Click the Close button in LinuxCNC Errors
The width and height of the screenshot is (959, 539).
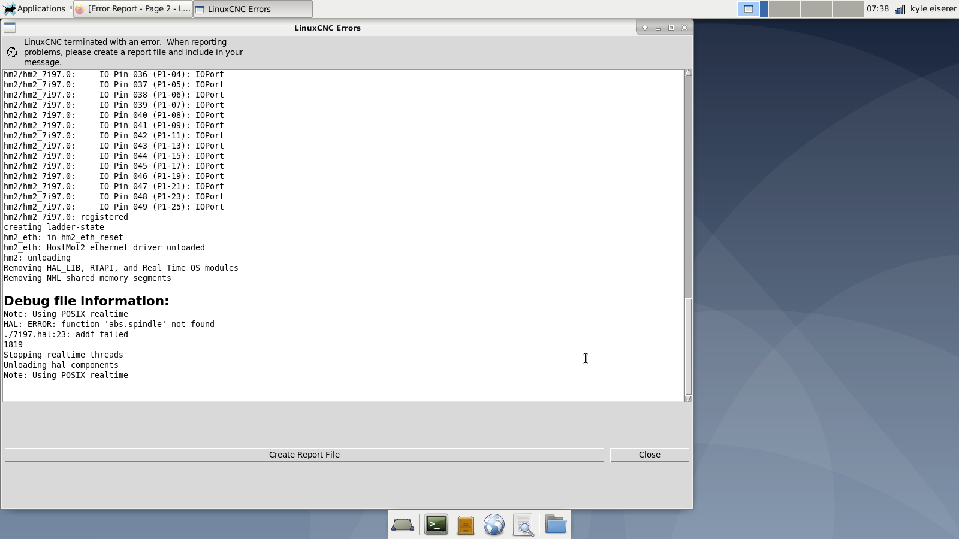tap(650, 455)
